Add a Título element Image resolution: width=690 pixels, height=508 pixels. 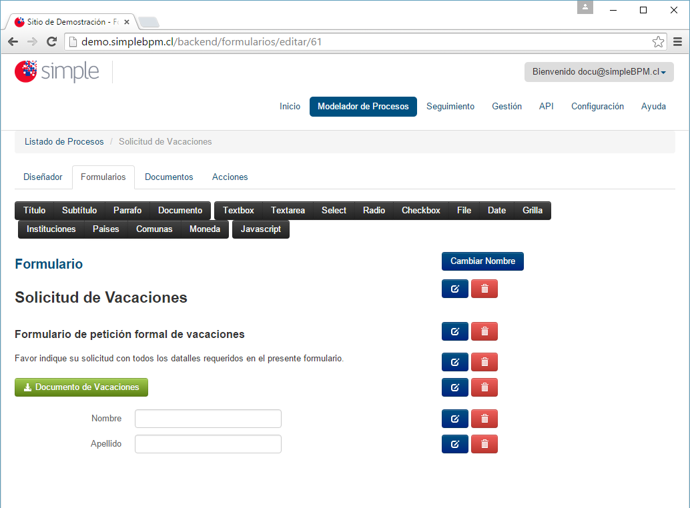tap(34, 211)
